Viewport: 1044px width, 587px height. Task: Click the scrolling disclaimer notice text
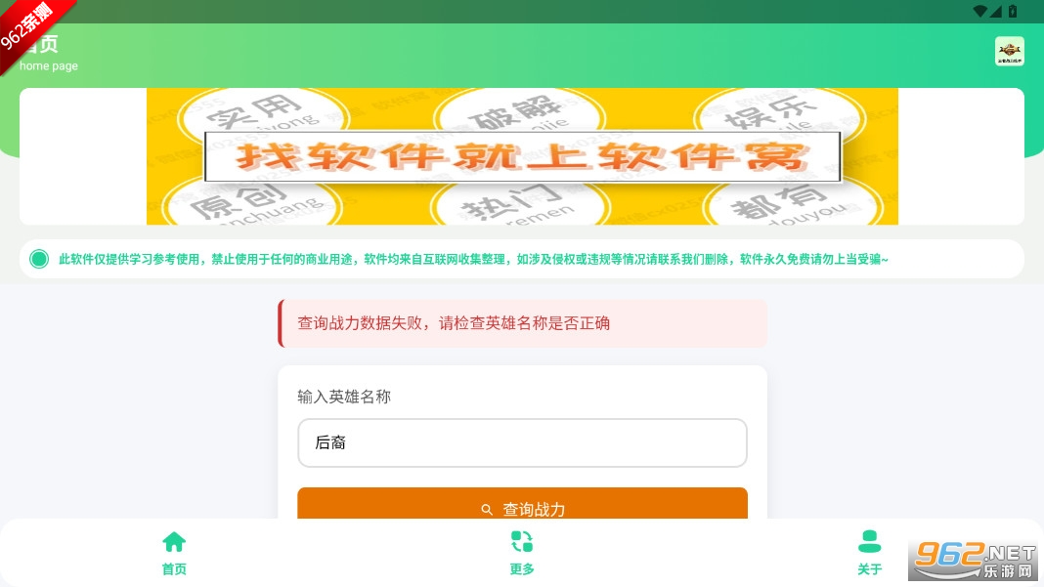473,259
